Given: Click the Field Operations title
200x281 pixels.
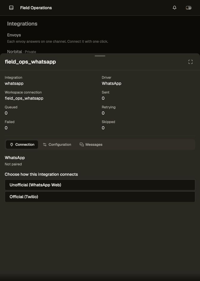Looking at the screenshot, I should [36, 8].
